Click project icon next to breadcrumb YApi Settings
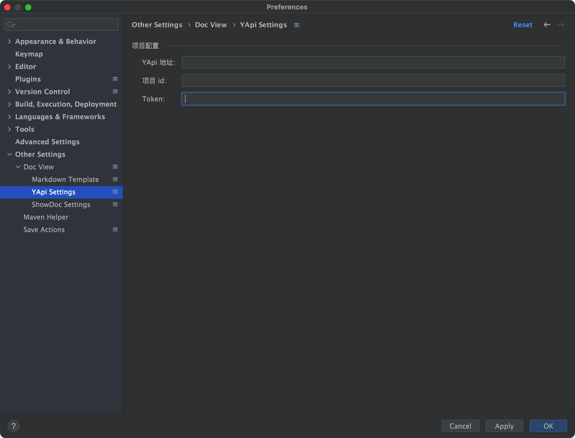This screenshot has width=575, height=438. (x=296, y=25)
